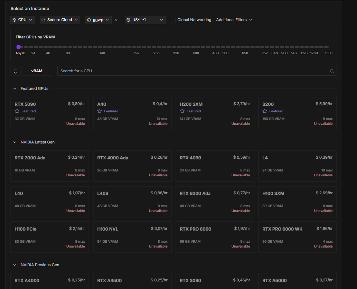Viewport: 357px width, 289px height.
Task: Click the Featured star icon on B200
Action: tap(265, 111)
